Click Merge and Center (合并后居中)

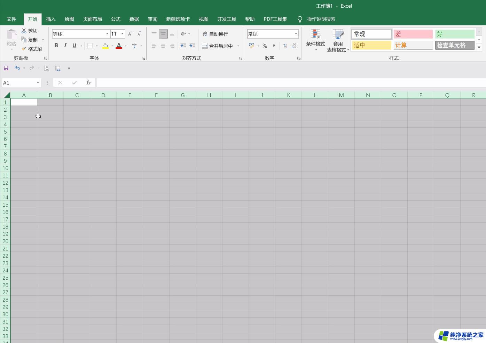218,46
